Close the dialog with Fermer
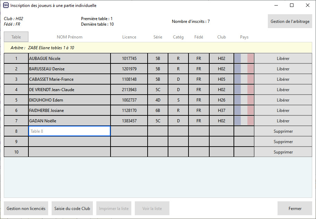This screenshot has width=316, height=219. 295,209
